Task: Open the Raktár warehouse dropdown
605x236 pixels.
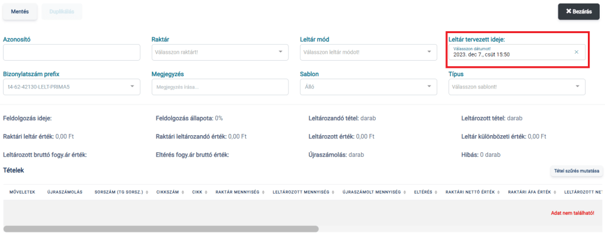Action: point(220,52)
